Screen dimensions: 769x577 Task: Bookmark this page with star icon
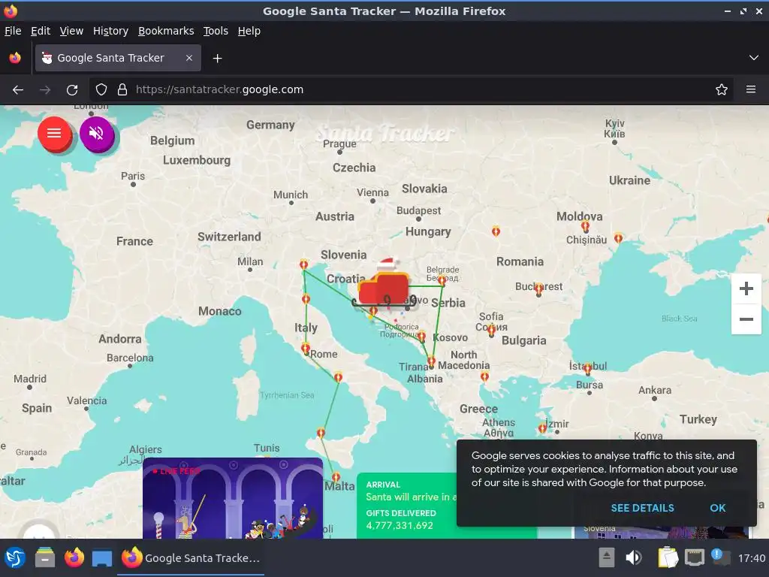(x=721, y=90)
